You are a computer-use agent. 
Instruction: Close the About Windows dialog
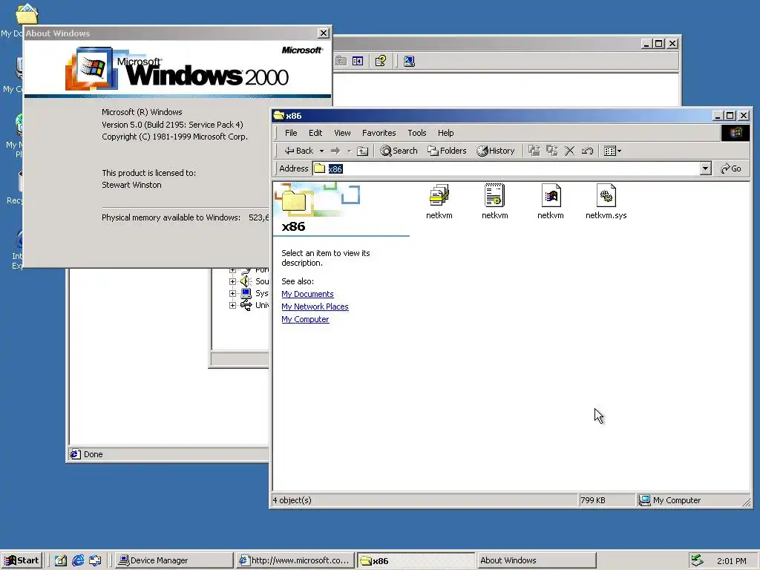[x=324, y=33]
